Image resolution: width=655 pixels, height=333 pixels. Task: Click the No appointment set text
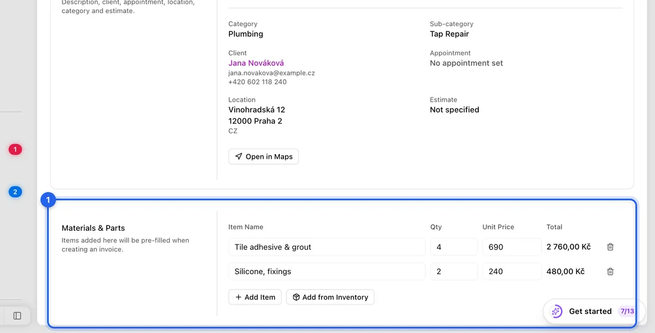point(466,63)
